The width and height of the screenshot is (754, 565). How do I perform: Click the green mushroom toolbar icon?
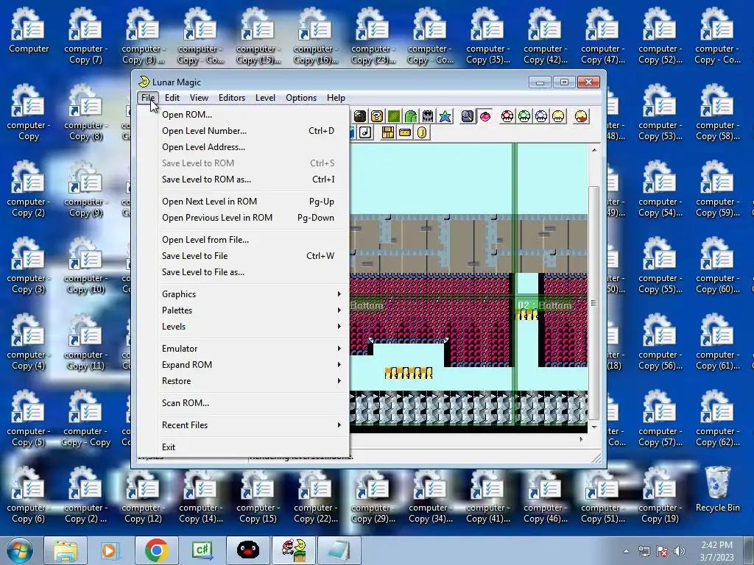(x=524, y=116)
